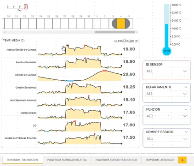Click left arrow of timeline scrollbar
194x166 pixels.
pos(4,32)
